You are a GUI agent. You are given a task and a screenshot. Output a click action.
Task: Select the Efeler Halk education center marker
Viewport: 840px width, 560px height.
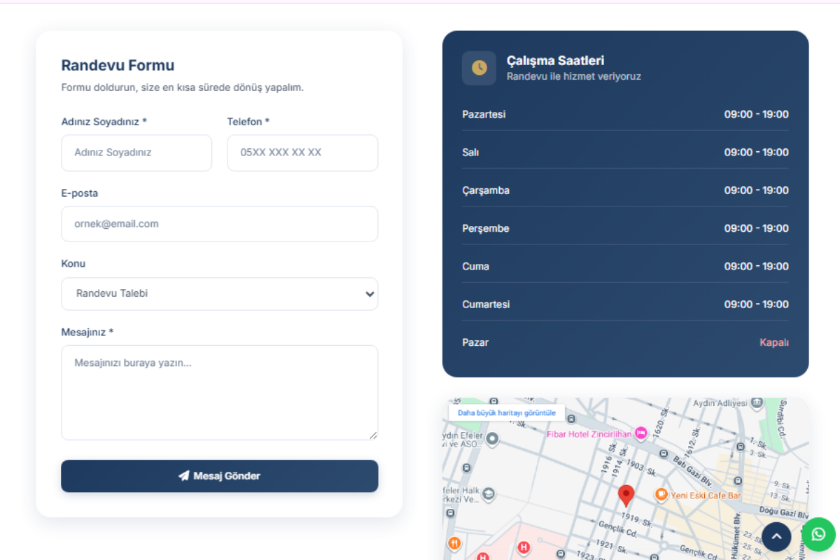click(x=489, y=495)
